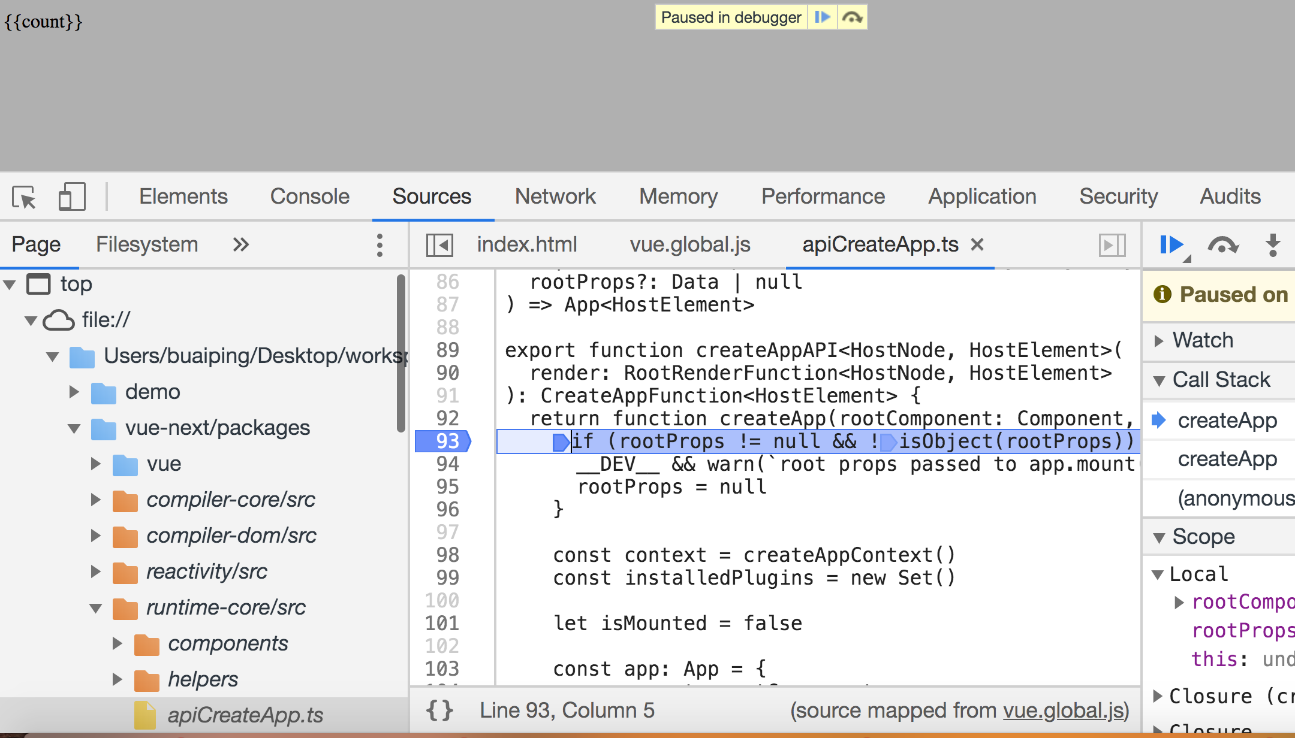Step over from the paused overlay banner
Viewport: 1295px width, 738px height.
pos(852,17)
